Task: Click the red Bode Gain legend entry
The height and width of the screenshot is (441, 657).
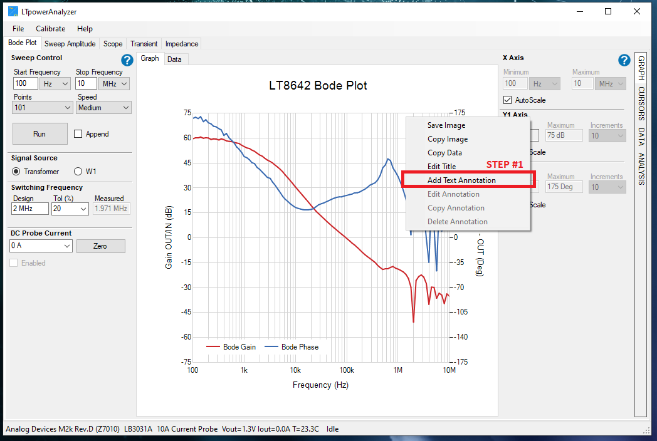Action: tap(231, 347)
